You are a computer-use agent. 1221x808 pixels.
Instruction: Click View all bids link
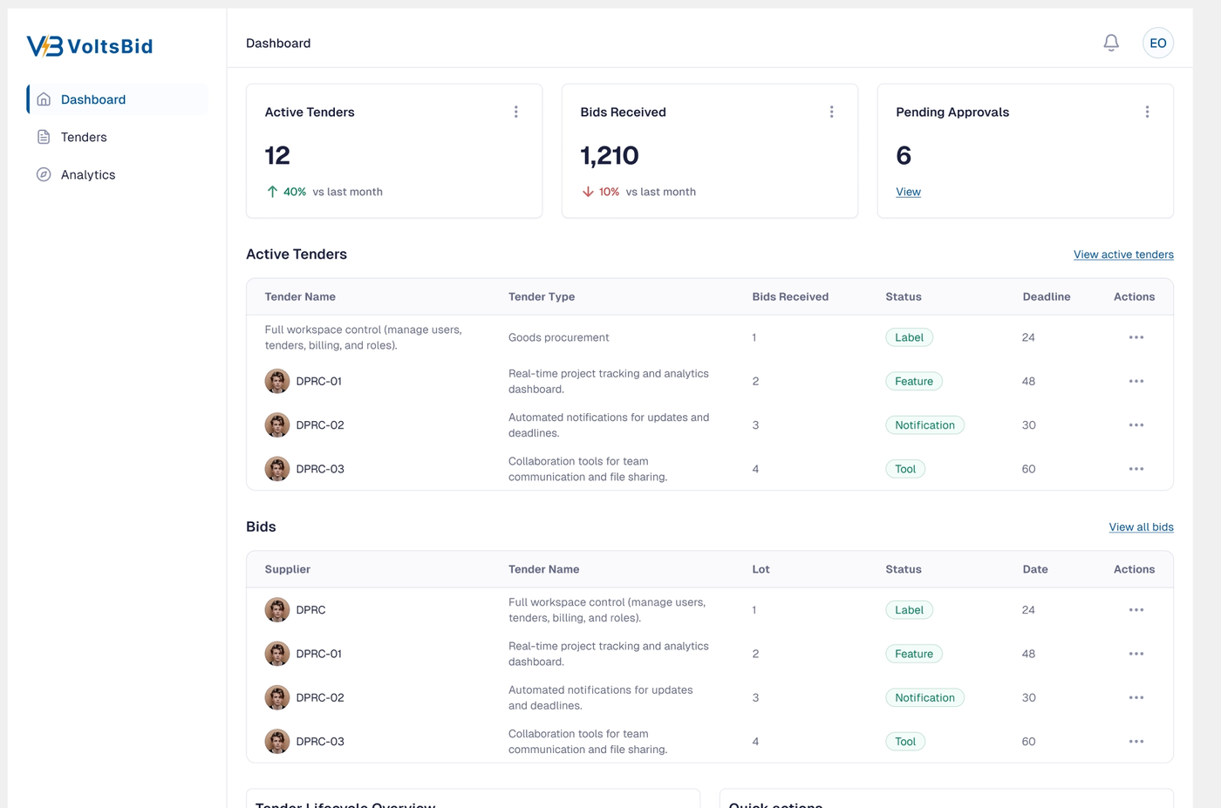pyautogui.click(x=1141, y=527)
